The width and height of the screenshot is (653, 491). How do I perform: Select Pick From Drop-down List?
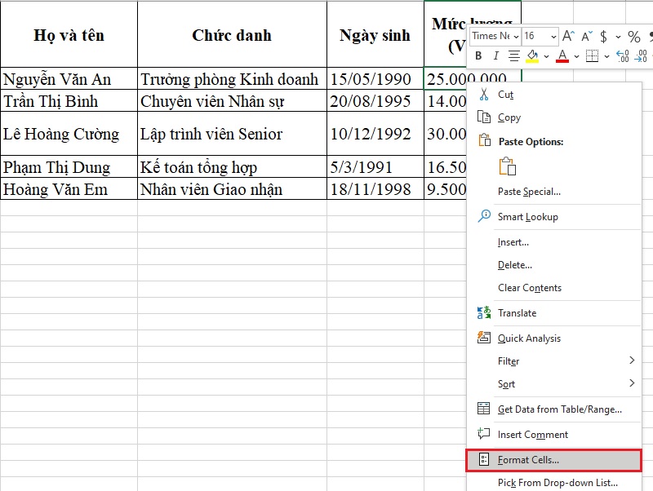554,483
